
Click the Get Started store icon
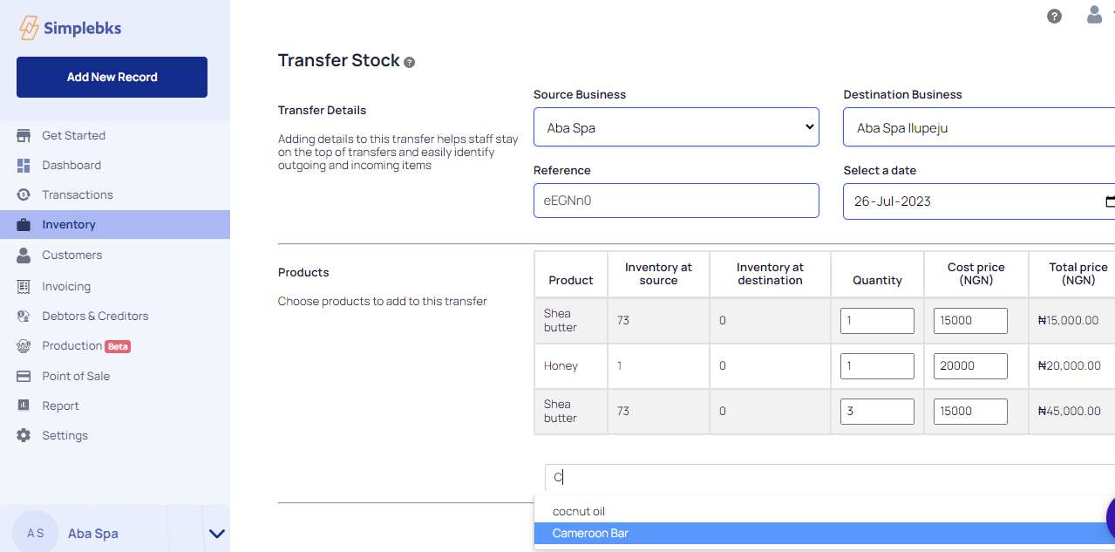24,135
